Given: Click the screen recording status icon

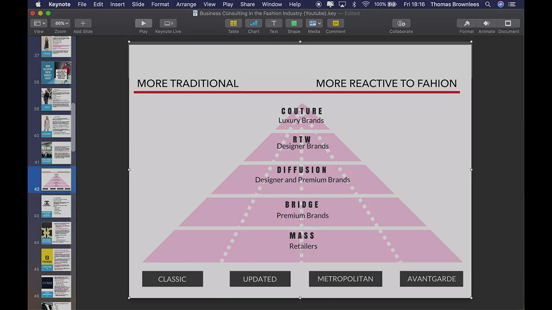Looking at the screenshot, I should 319,4.
